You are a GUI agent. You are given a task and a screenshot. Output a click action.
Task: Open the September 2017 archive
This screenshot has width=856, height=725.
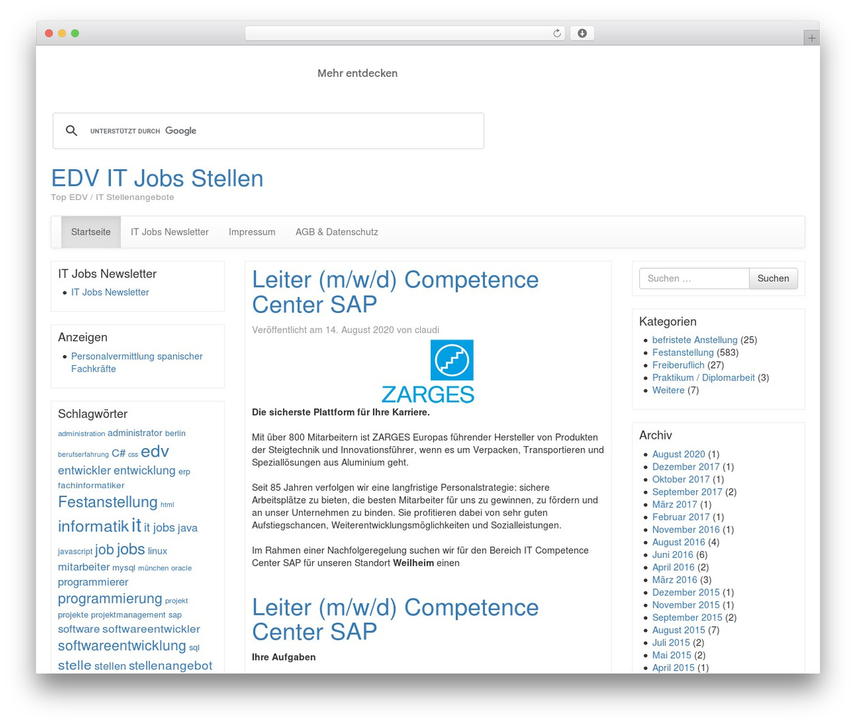click(x=687, y=492)
